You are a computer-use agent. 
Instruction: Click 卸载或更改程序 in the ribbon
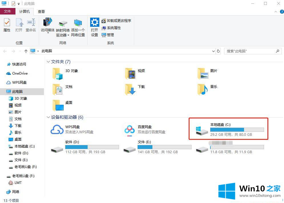click(116, 21)
